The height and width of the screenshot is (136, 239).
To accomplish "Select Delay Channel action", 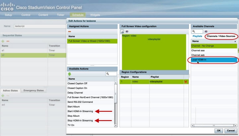I will [x=91, y=93].
